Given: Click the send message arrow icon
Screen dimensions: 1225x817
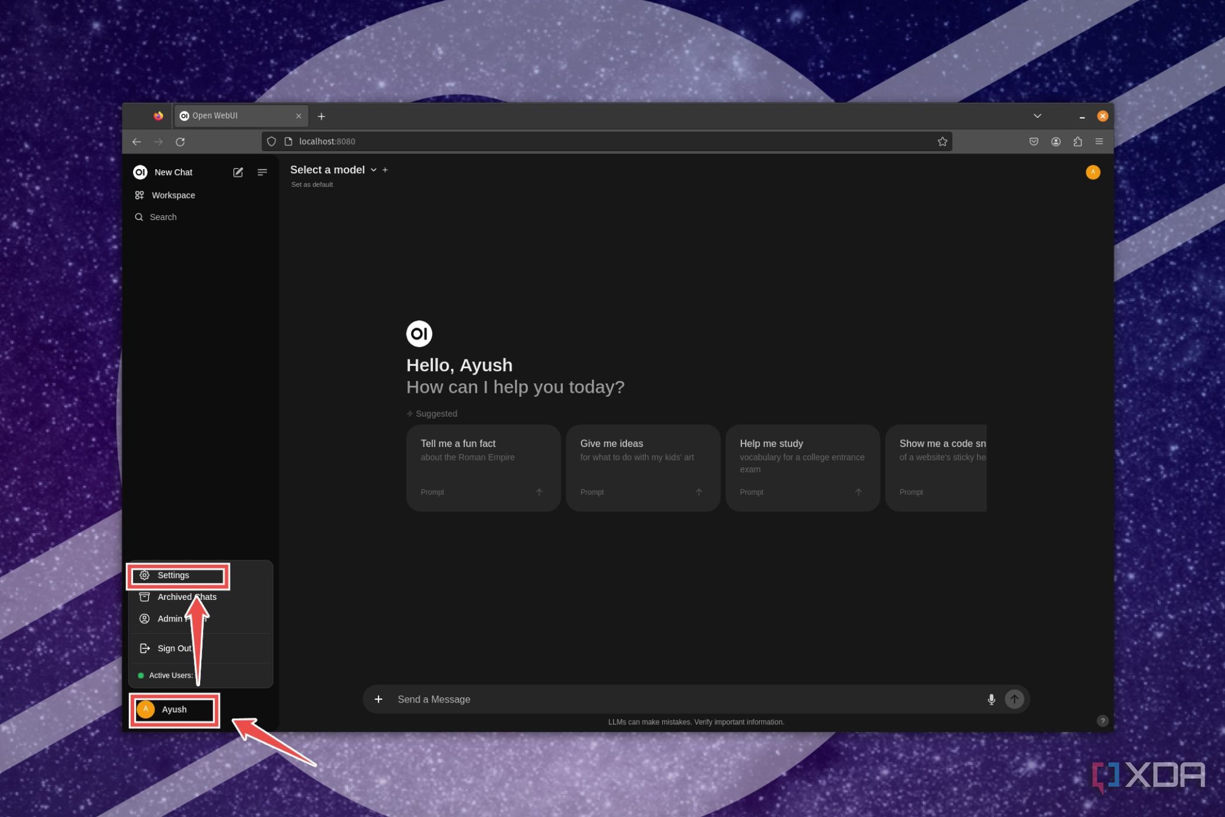Looking at the screenshot, I should [x=1014, y=699].
